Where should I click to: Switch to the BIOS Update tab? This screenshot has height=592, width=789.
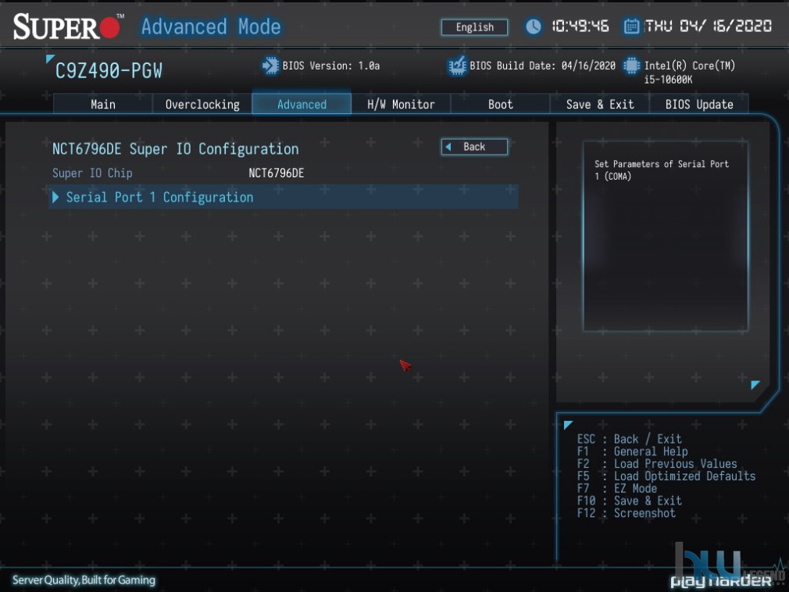click(699, 104)
